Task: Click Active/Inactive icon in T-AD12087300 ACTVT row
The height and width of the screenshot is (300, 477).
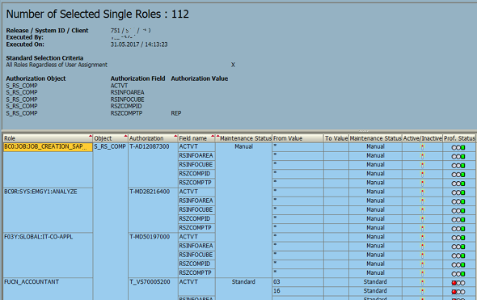Action: pos(422,147)
